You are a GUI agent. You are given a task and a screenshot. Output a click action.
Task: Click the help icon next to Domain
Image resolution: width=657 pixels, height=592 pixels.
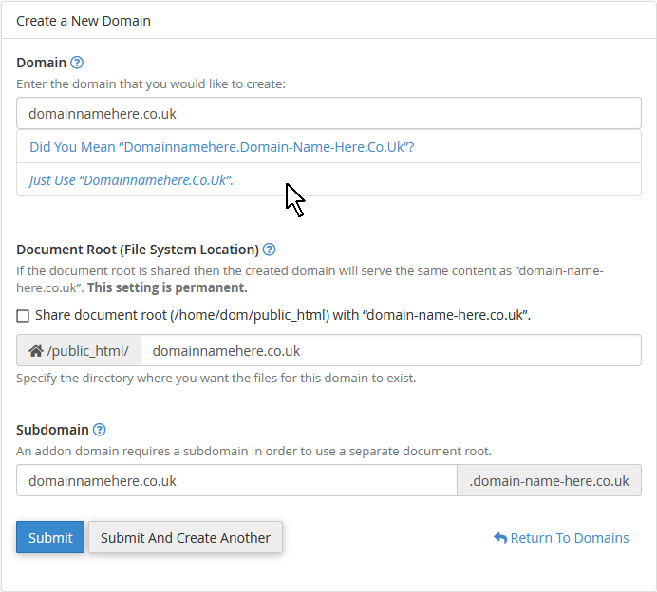click(77, 63)
